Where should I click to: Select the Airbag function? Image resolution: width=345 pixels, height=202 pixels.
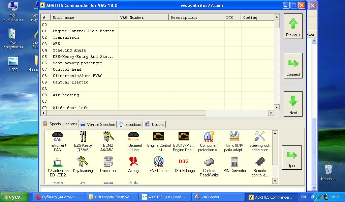[x=133, y=165]
